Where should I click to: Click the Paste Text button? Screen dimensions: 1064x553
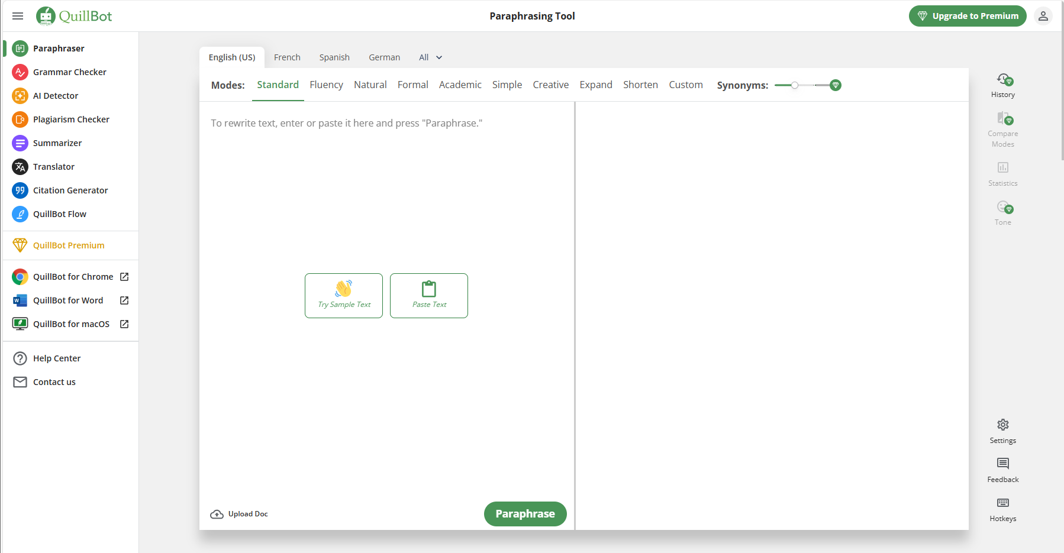(429, 296)
